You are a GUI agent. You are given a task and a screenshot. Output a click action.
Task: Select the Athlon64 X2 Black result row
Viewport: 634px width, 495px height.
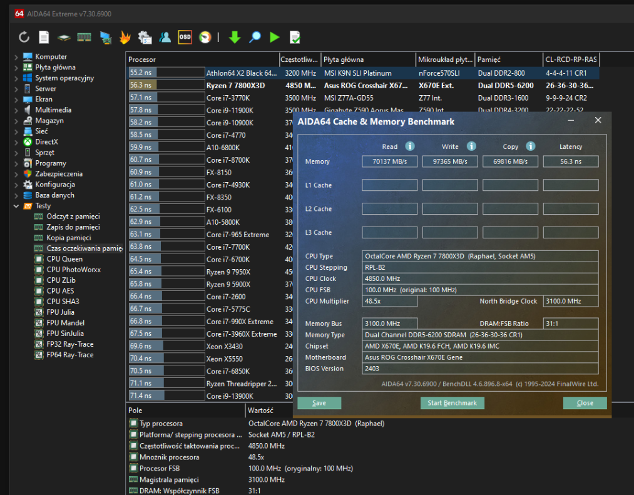[x=363, y=73]
